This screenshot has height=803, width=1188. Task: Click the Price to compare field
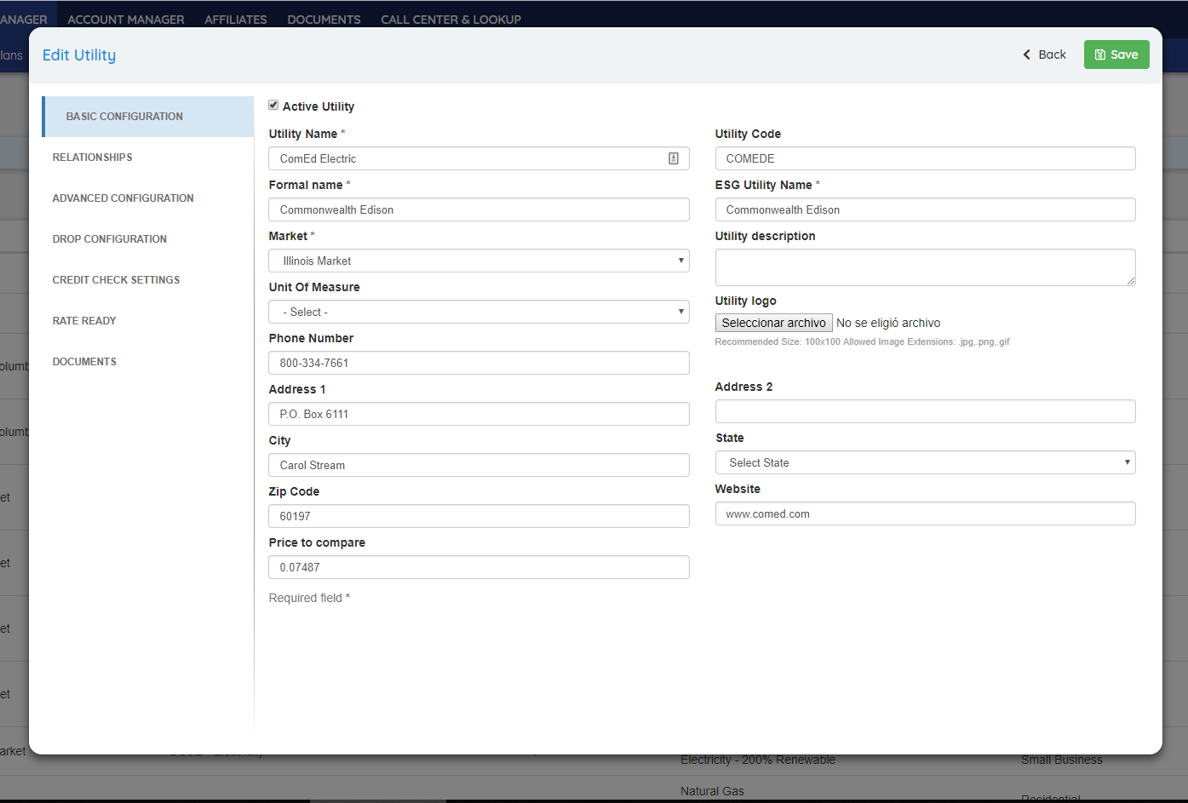pos(479,567)
